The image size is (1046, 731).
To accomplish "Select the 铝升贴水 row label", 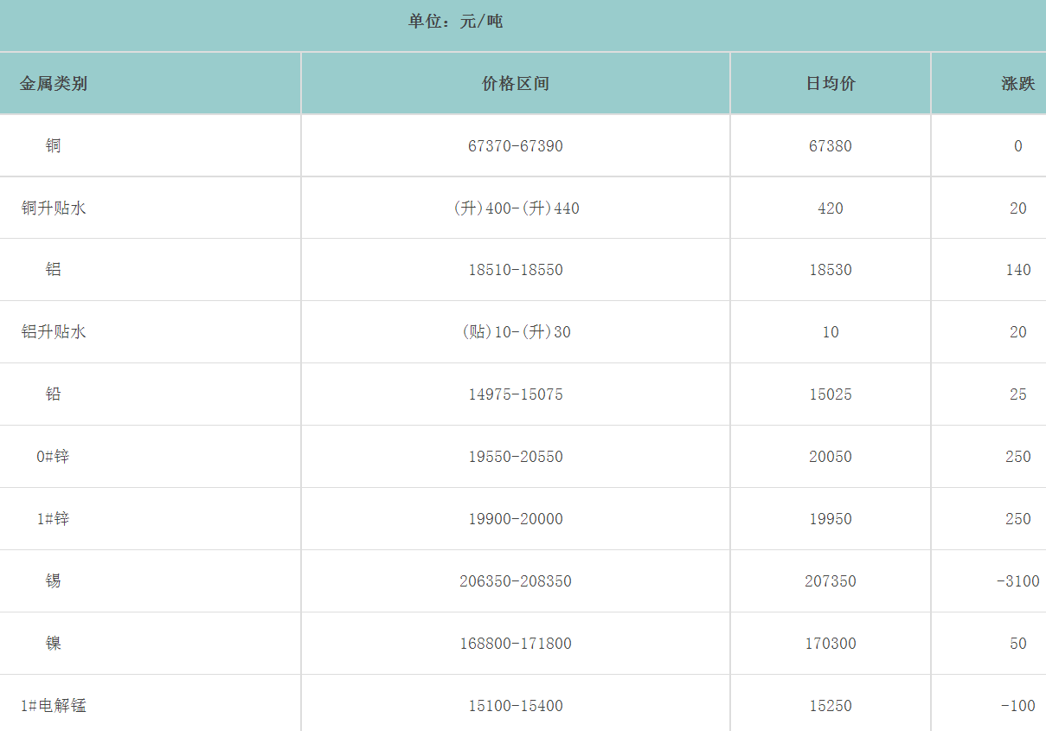I will (x=54, y=332).
